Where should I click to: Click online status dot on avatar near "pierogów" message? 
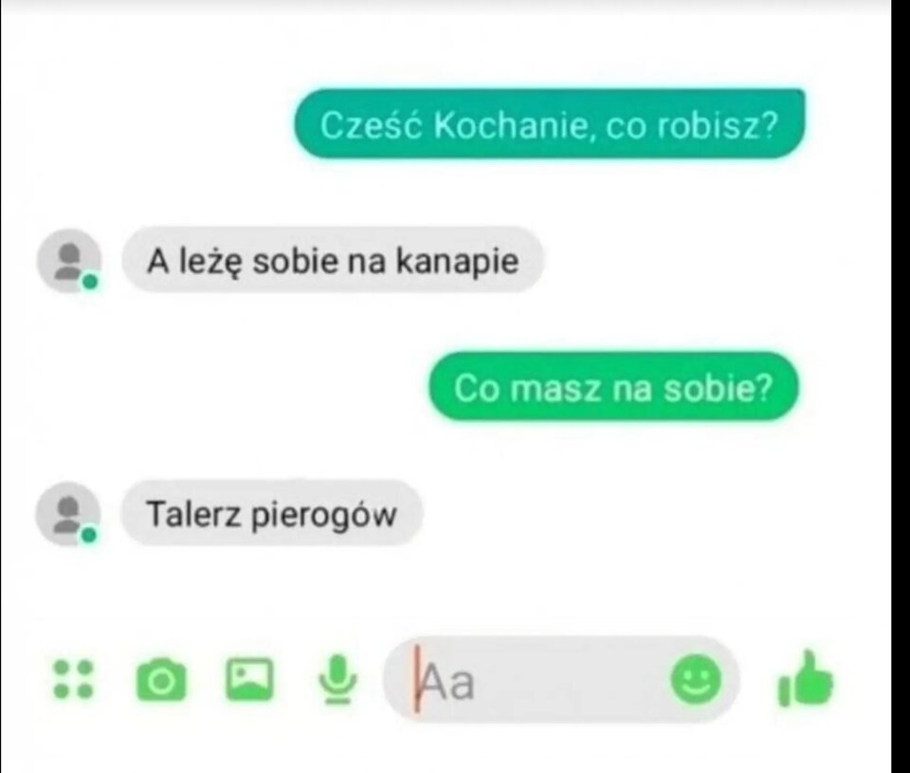89,535
